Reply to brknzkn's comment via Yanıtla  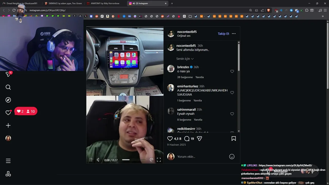199,77
